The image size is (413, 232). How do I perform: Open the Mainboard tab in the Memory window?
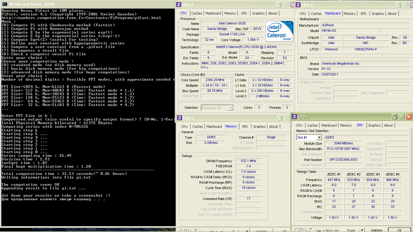(x=214, y=127)
